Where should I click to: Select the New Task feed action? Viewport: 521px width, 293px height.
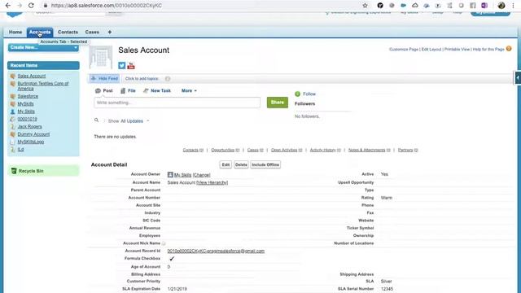[157, 90]
